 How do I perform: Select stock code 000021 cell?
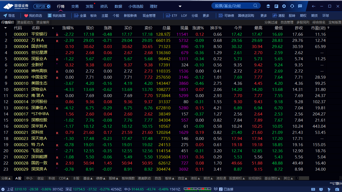pyautogui.click(x=21, y=132)
